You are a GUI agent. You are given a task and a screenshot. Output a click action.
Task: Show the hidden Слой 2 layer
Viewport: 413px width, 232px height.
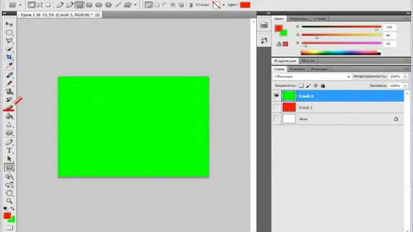pyautogui.click(x=276, y=108)
